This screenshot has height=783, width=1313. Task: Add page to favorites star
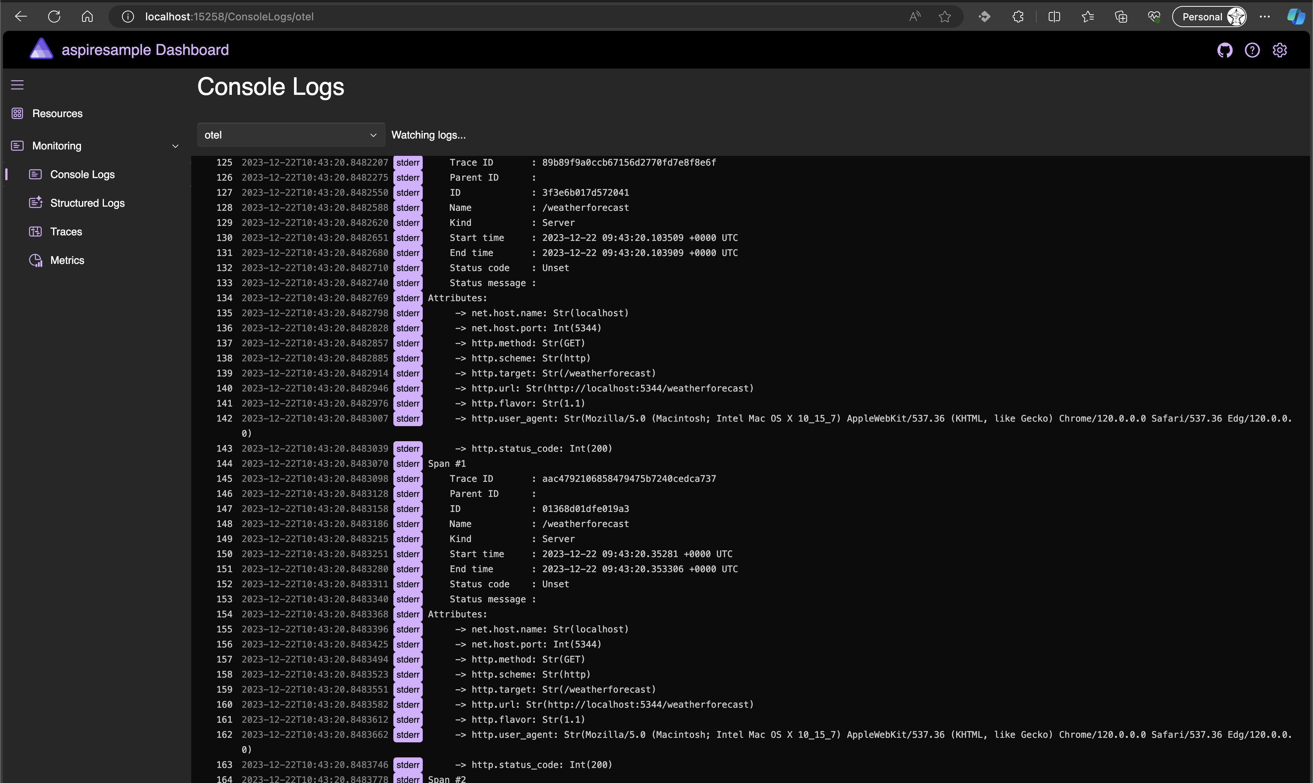coord(944,17)
